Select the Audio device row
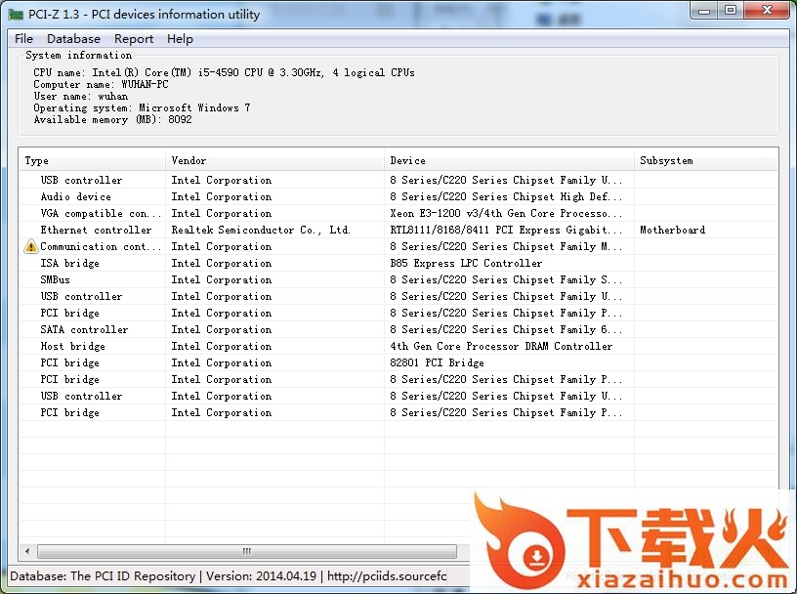The width and height of the screenshot is (797, 594). [398, 196]
